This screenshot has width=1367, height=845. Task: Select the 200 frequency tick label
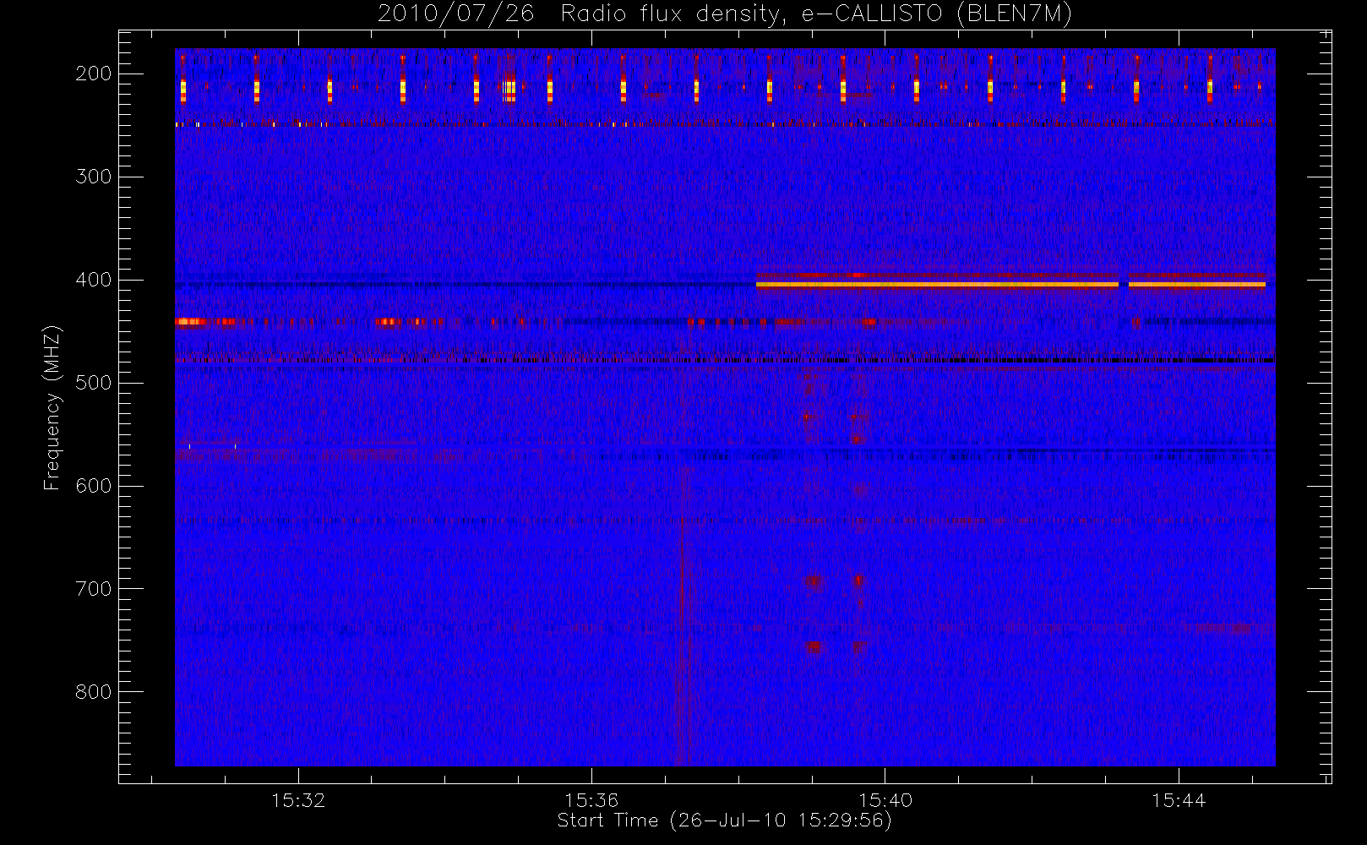coord(94,74)
